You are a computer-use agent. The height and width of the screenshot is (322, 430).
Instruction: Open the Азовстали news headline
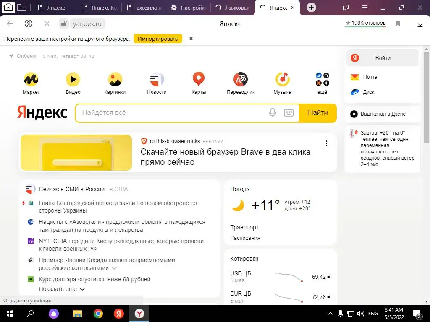click(x=122, y=226)
